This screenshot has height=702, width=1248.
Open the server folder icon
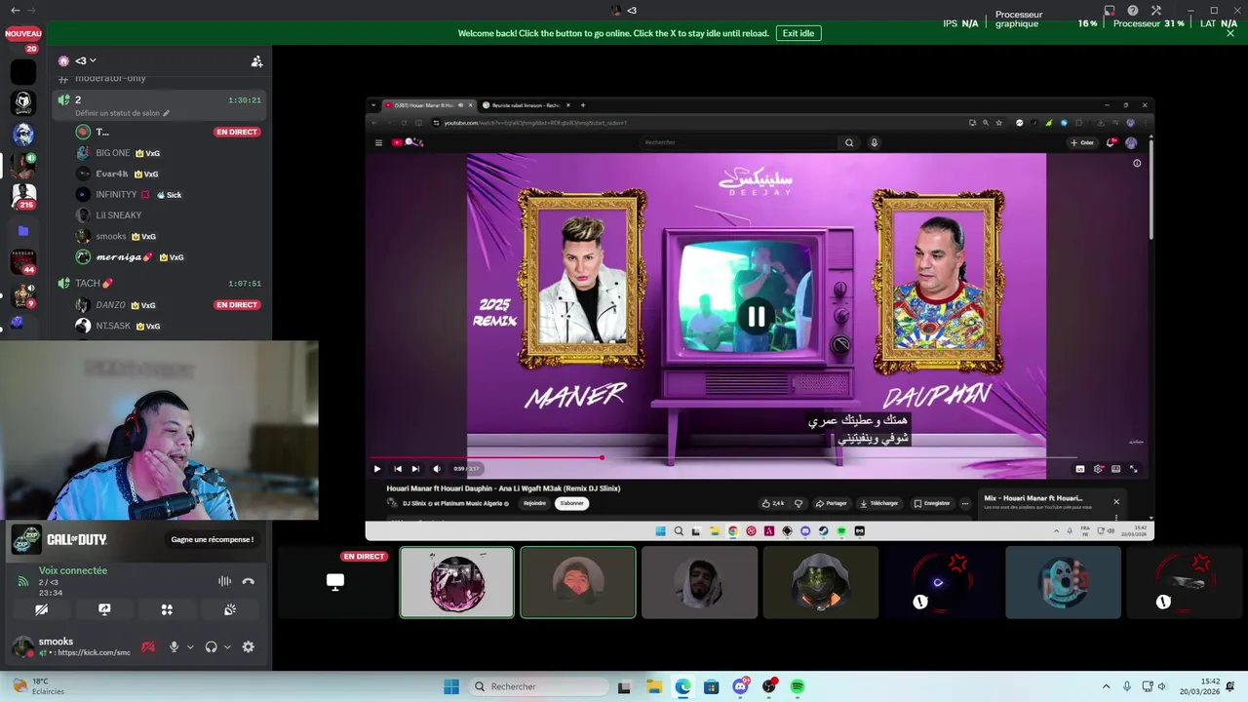coord(23,231)
